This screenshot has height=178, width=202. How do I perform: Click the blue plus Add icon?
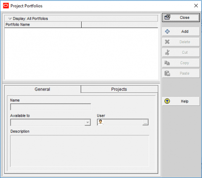point(167,31)
